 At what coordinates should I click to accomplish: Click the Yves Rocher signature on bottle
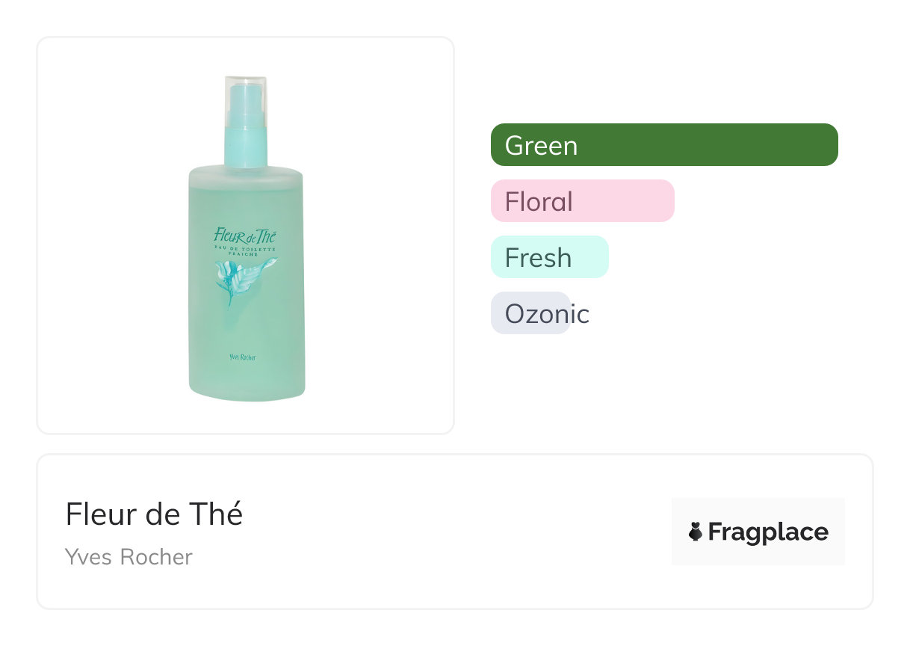[x=244, y=357]
